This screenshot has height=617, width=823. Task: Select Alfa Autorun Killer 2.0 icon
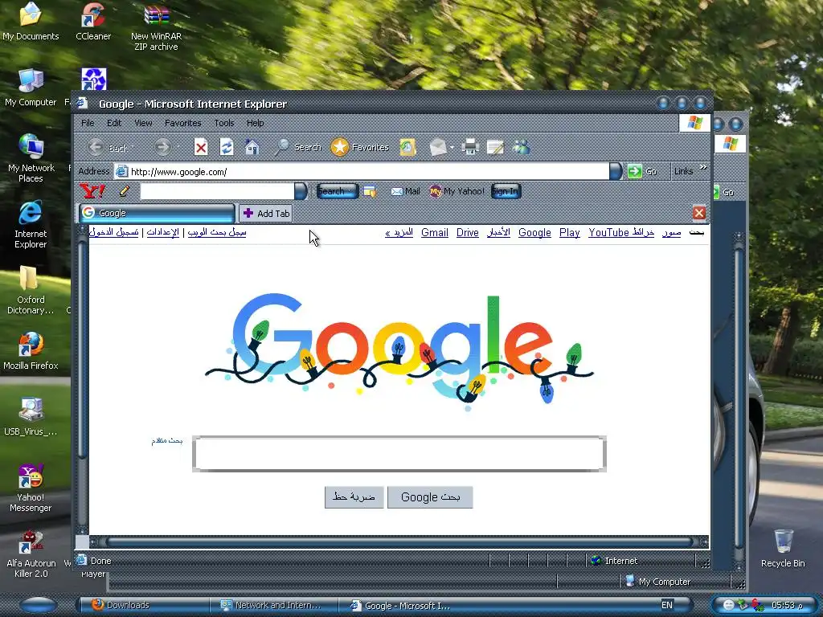click(31, 554)
